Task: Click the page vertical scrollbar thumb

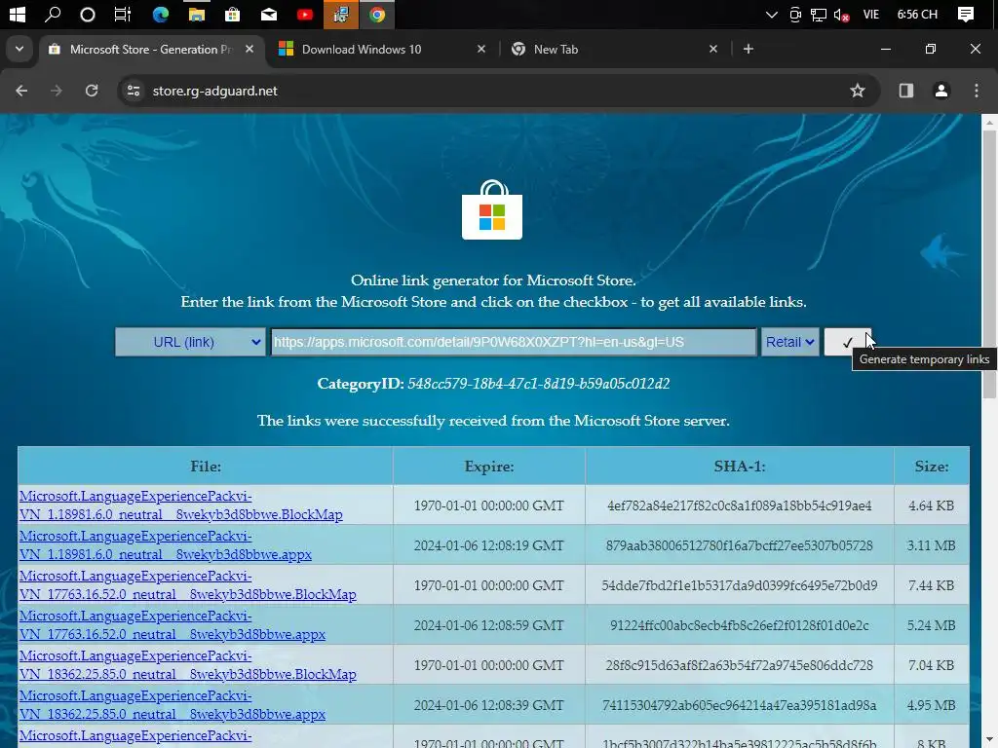Action: (989, 264)
